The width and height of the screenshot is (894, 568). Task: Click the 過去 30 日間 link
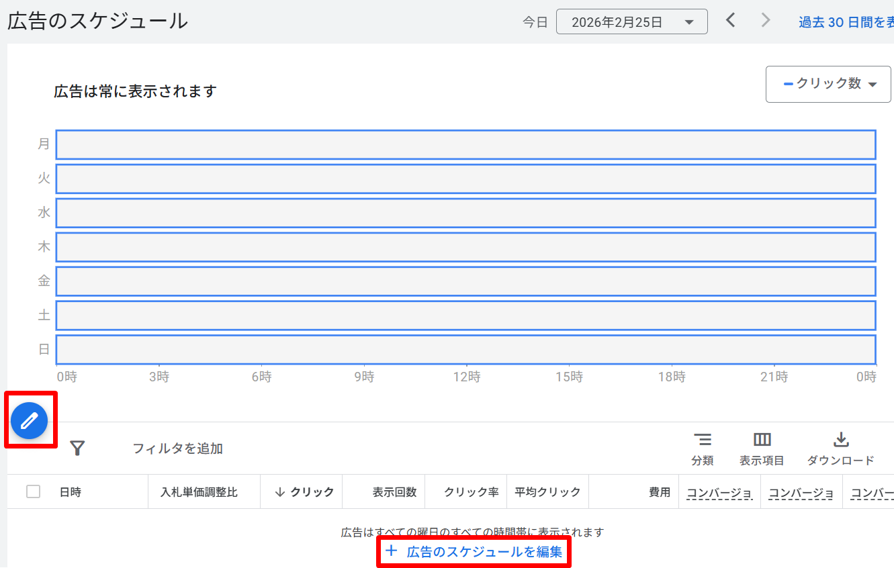(845, 22)
